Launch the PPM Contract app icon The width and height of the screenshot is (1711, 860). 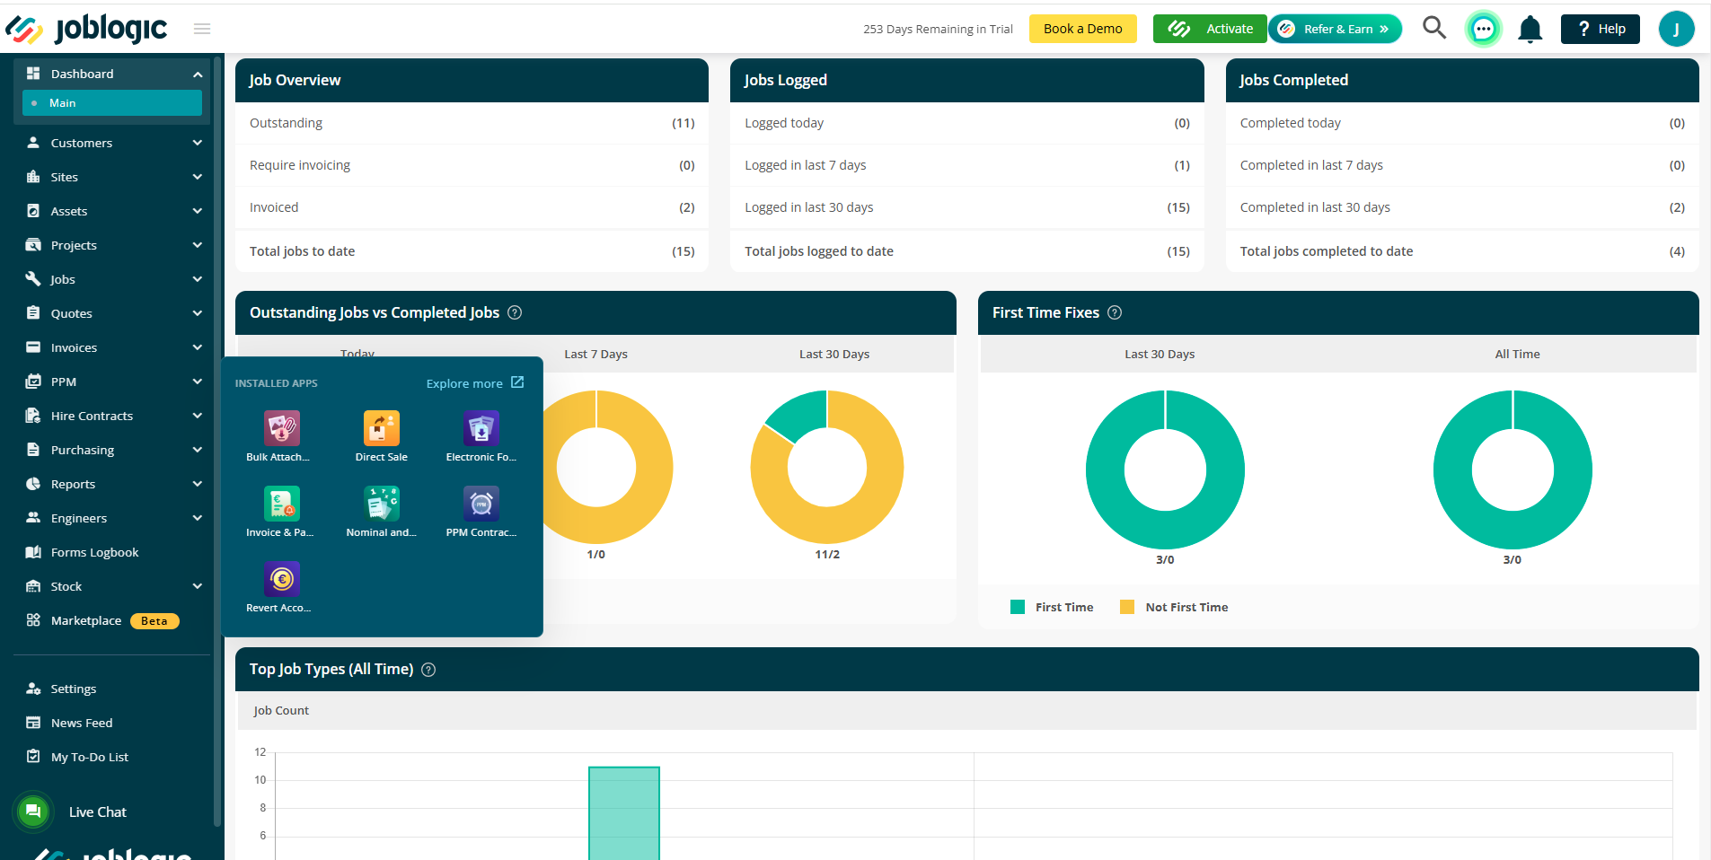[x=481, y=504]
